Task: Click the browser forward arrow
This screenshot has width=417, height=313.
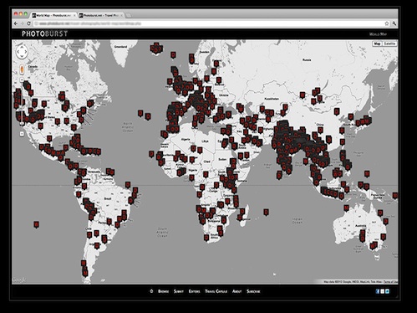Action: tap(23, 23)
